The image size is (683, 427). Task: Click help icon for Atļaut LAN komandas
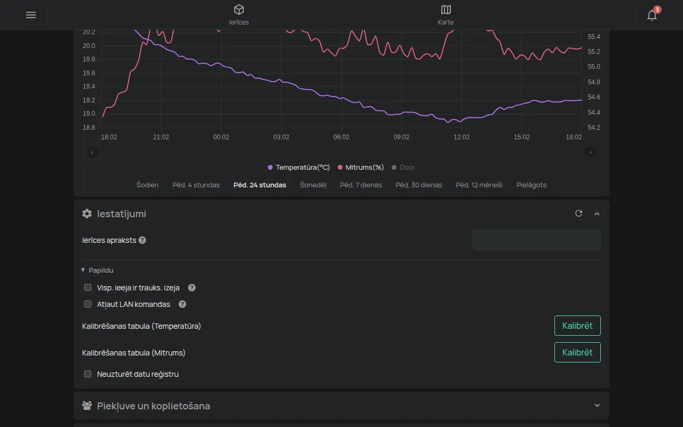coord(182,304)
